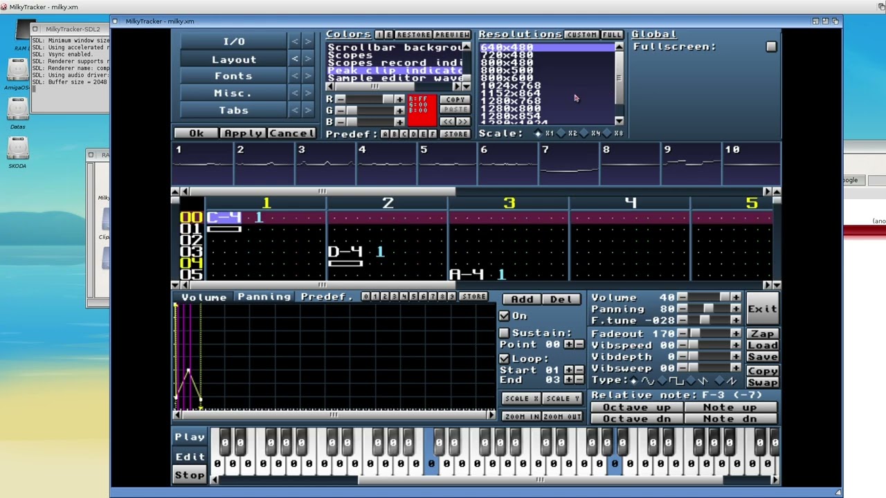Click the '>' arrow beside Misc.
This screenshot has height=498, width=886.
tap(308, 93)
